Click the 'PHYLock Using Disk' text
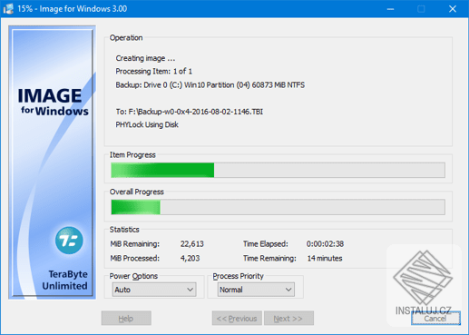The height and width of the screenshot is (335, 469). 147,124
